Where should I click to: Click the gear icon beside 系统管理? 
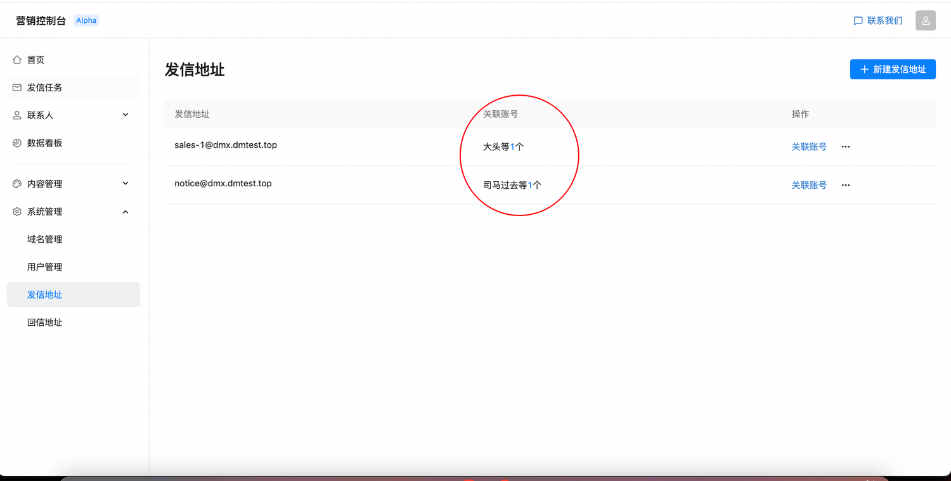(x=17, y=212)
